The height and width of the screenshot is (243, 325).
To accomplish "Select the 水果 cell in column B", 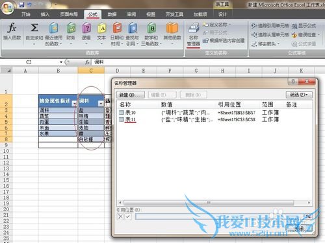I will coord(58,133).
